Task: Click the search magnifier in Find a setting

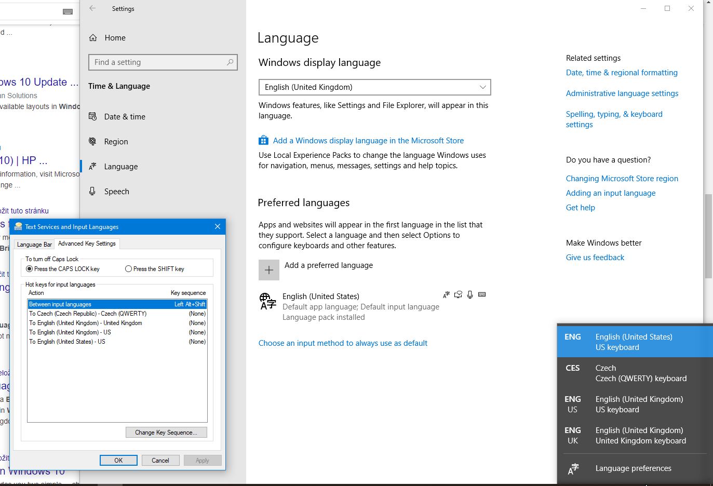Action: (x=230, y=62)
